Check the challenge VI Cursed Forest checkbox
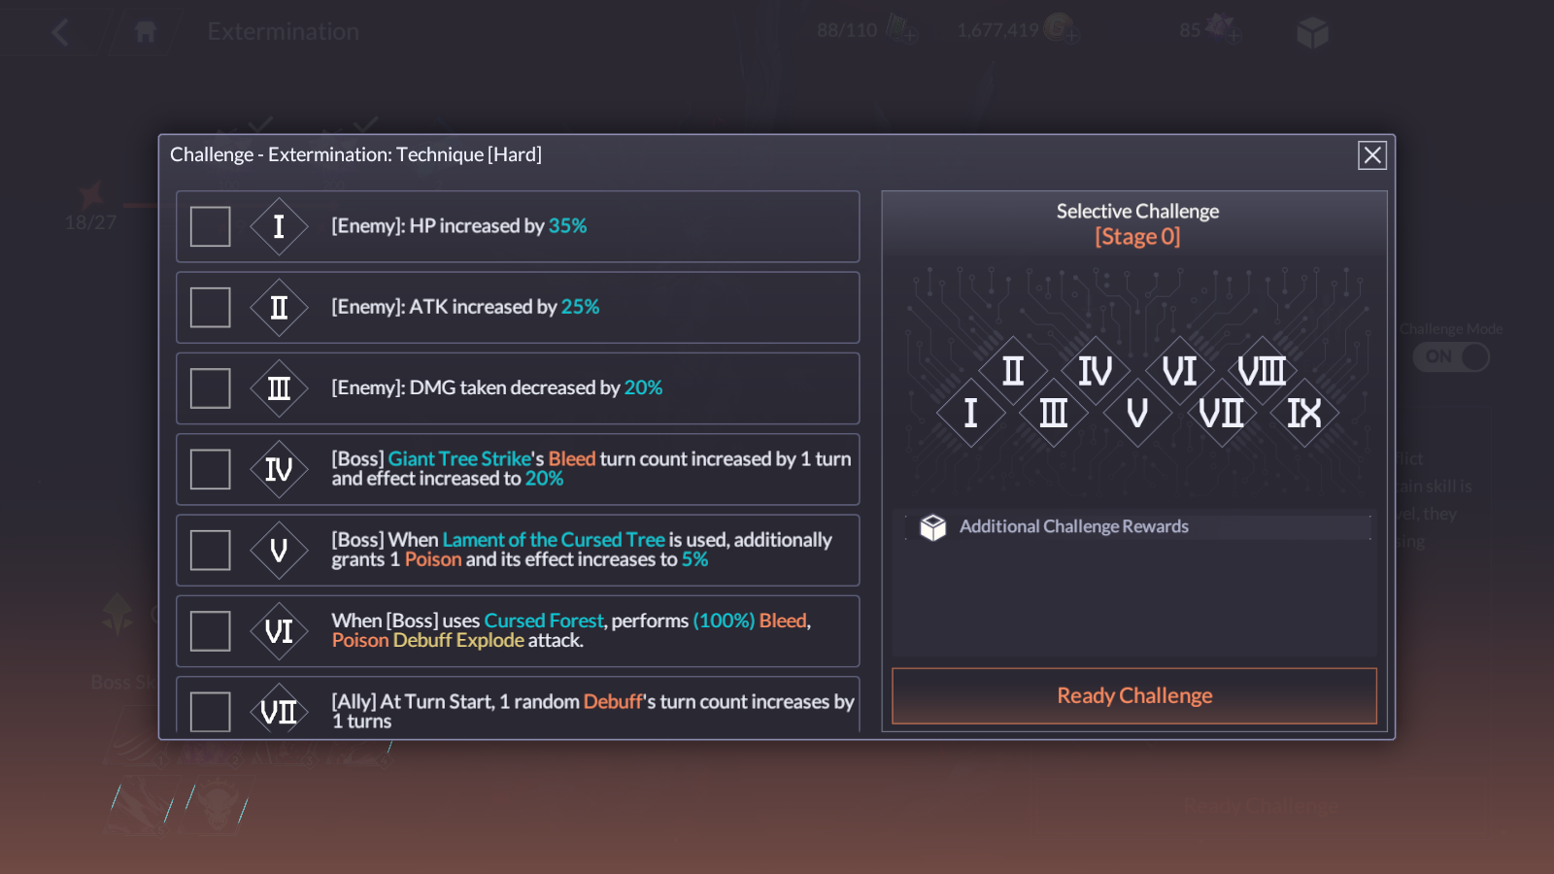Viewport: 1554px width, 874px height. coord(210,631)
